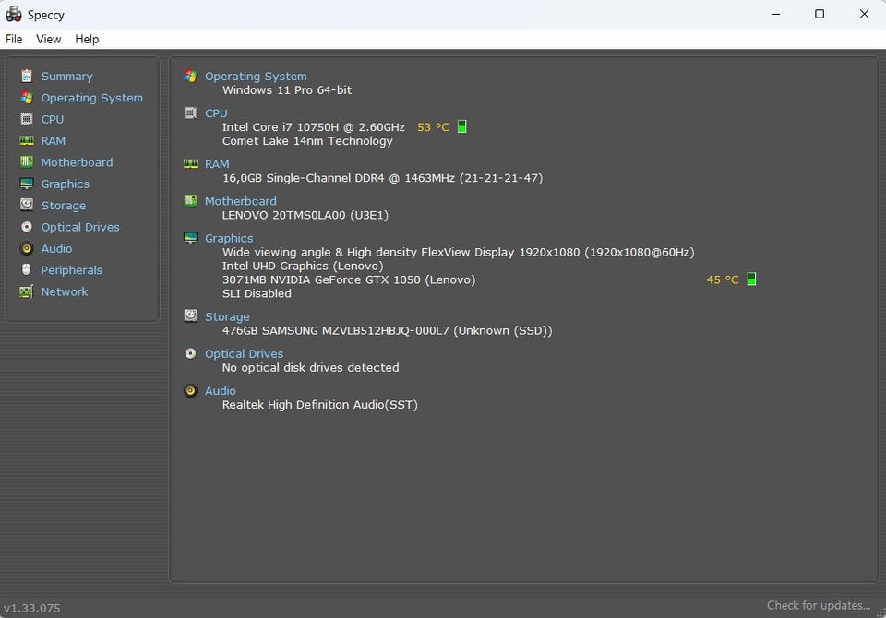The height and width of the screenshot is (618, 886).
Task: Select Optical Drives in the sidebar
Action: pyautogui.click(x=80, y=227)
